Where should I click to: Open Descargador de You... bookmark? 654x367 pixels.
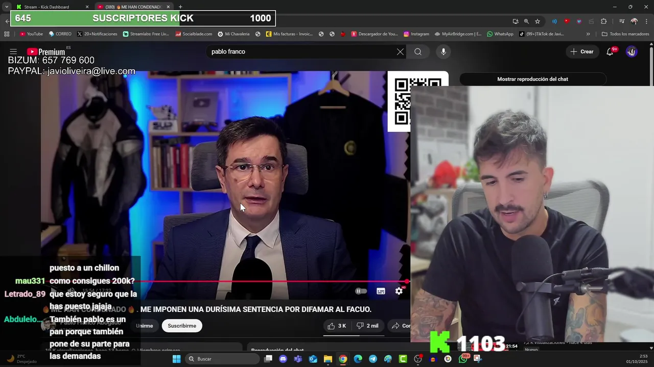[375, 34]
